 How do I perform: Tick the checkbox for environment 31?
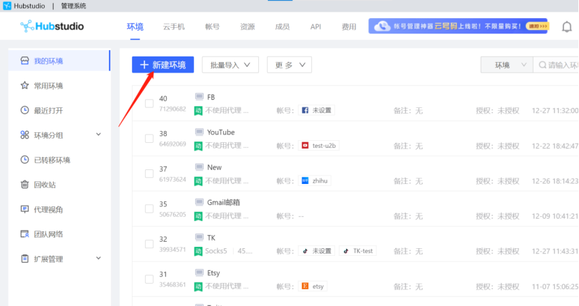coord(149,279)
